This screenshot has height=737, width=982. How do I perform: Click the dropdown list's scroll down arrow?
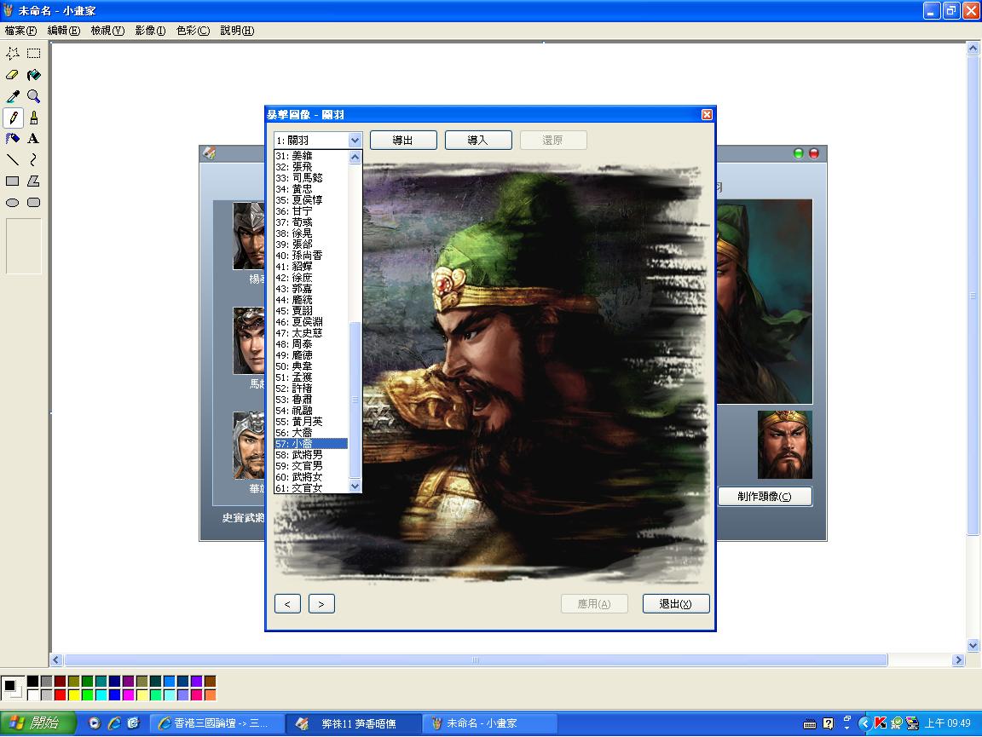click(x=355, y=486)
